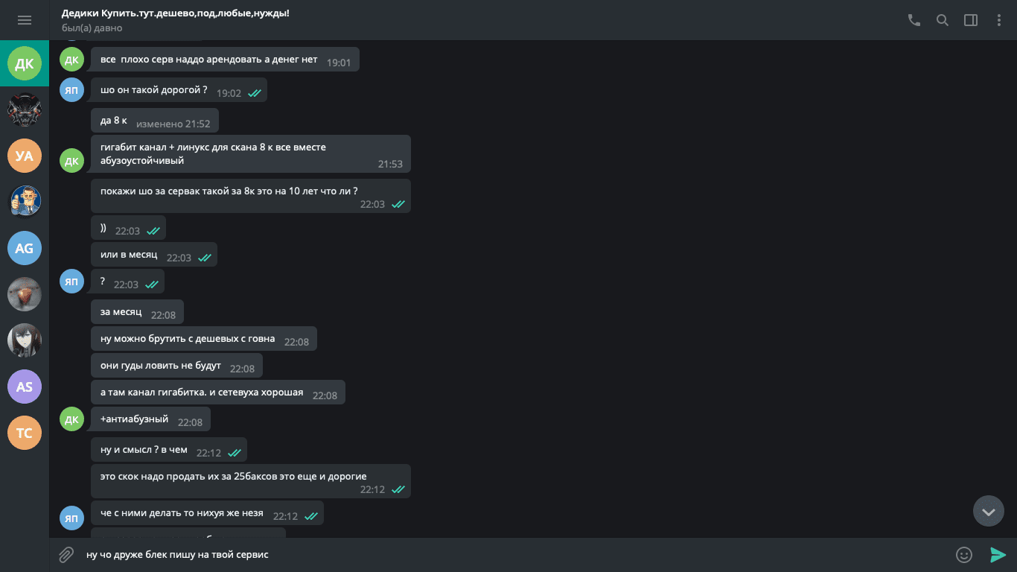Open the hamburger main menu

coord(25,20)
